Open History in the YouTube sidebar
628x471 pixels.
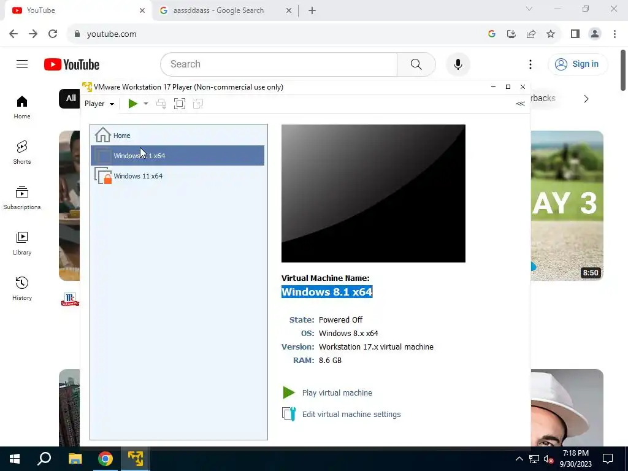22,289
